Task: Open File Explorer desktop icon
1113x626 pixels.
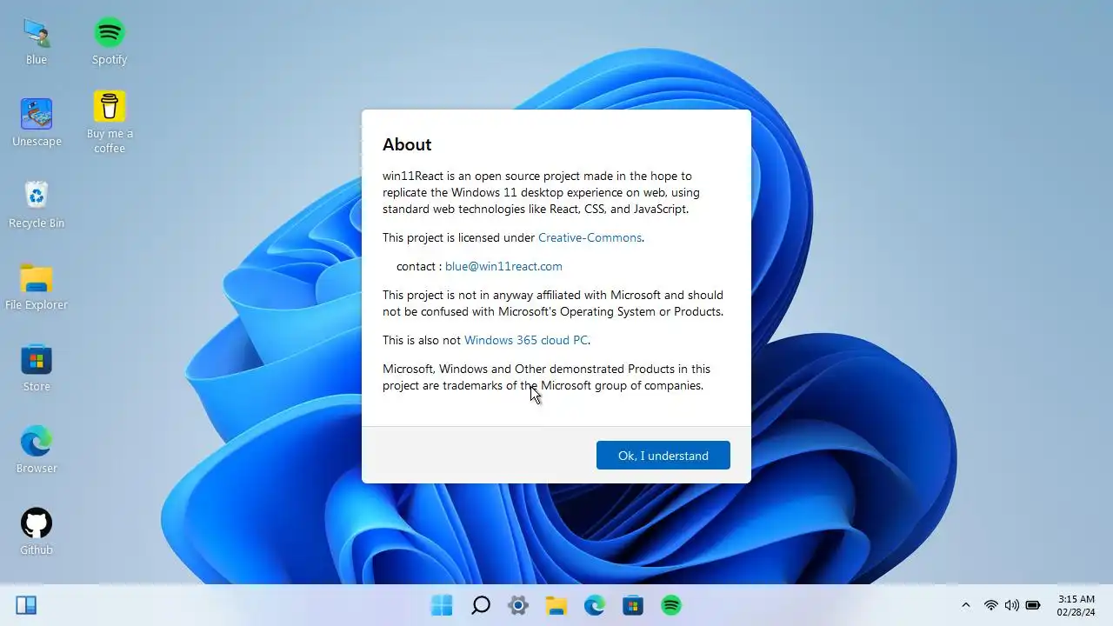Action: [x=37, y=286]
